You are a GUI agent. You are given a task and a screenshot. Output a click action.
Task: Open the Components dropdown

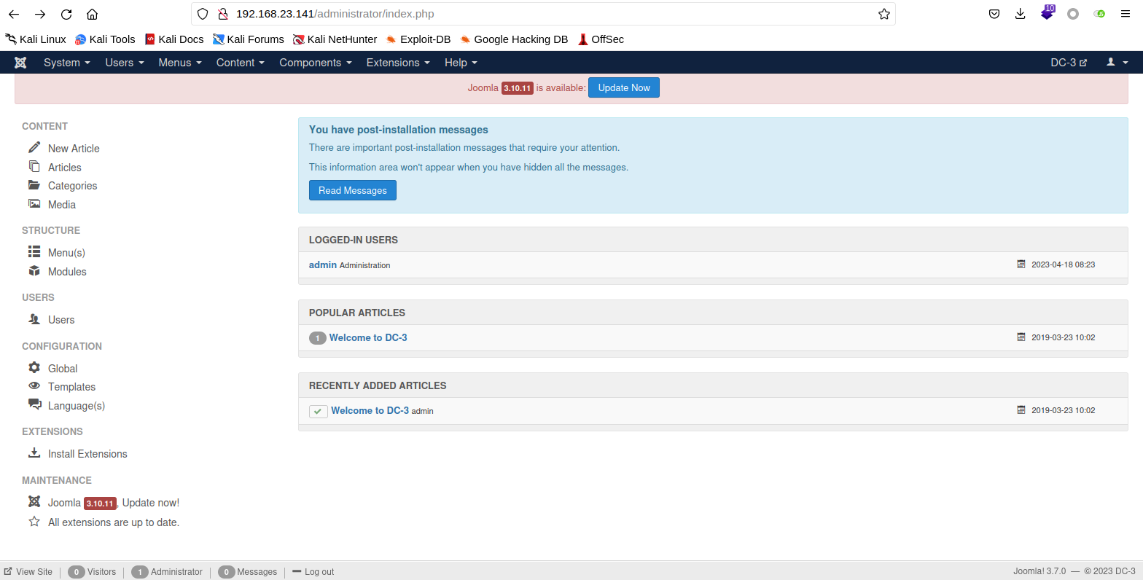coord(316,63)
